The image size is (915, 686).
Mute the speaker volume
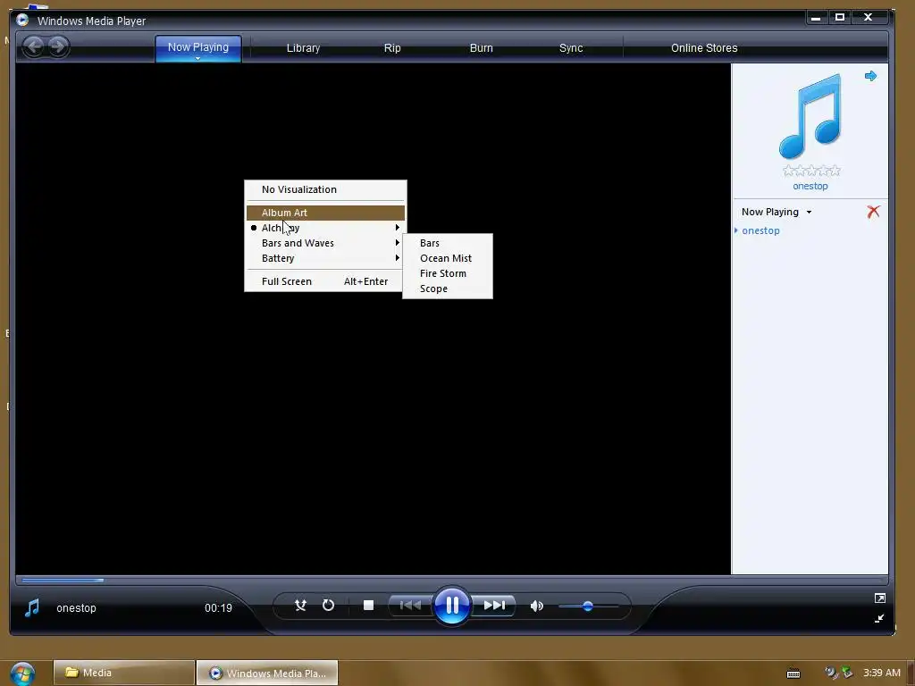pos(537,607)
